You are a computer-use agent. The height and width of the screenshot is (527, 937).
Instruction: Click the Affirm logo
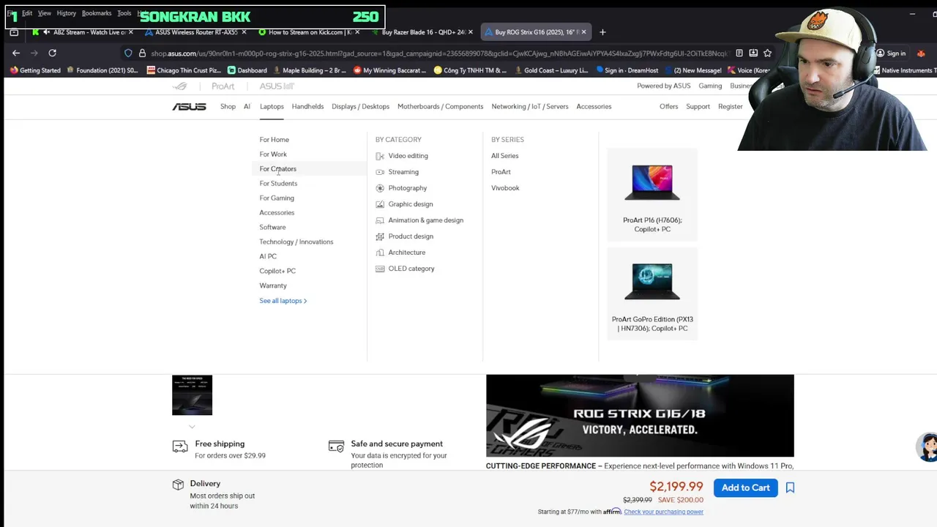pos(612,511)
